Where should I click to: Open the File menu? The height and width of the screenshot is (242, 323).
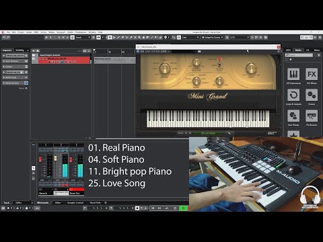pos(8,32)
